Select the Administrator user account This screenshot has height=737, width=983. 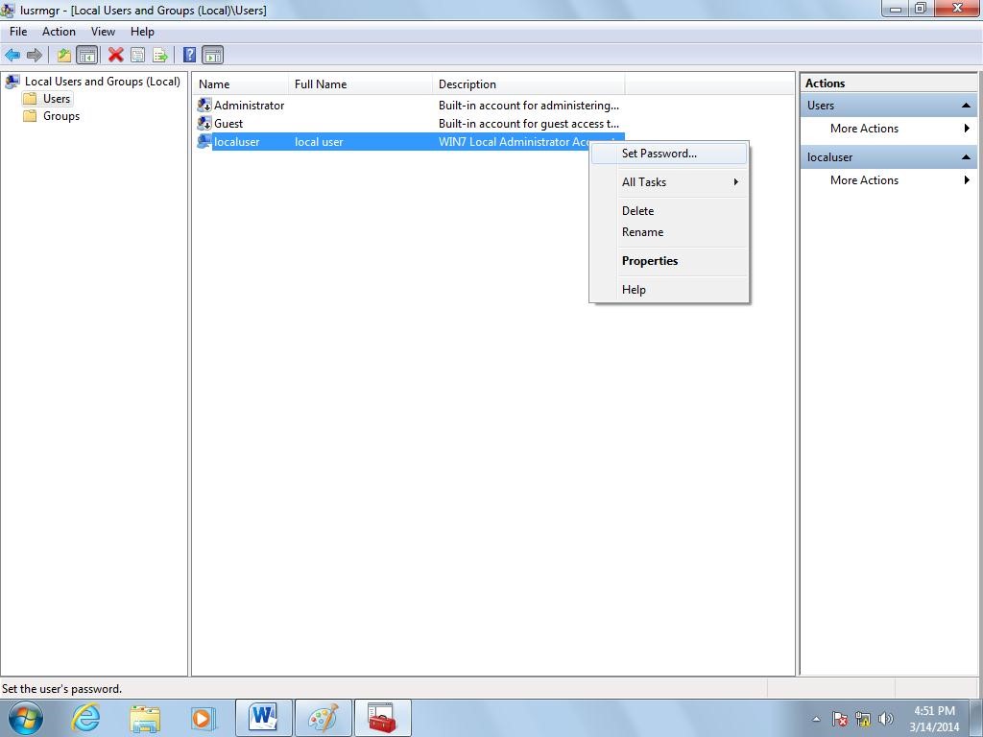click(248, 106)
